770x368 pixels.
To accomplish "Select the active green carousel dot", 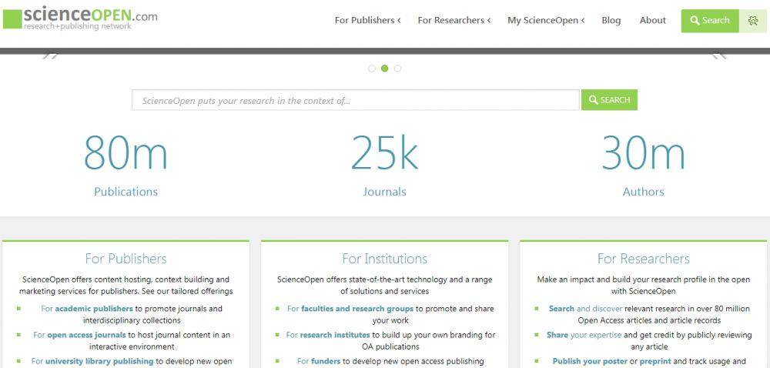I will (x=384, y=69).
